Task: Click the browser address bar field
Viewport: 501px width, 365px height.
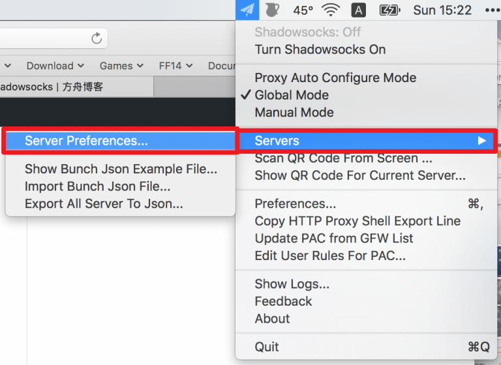Action: tap(53, 38)
